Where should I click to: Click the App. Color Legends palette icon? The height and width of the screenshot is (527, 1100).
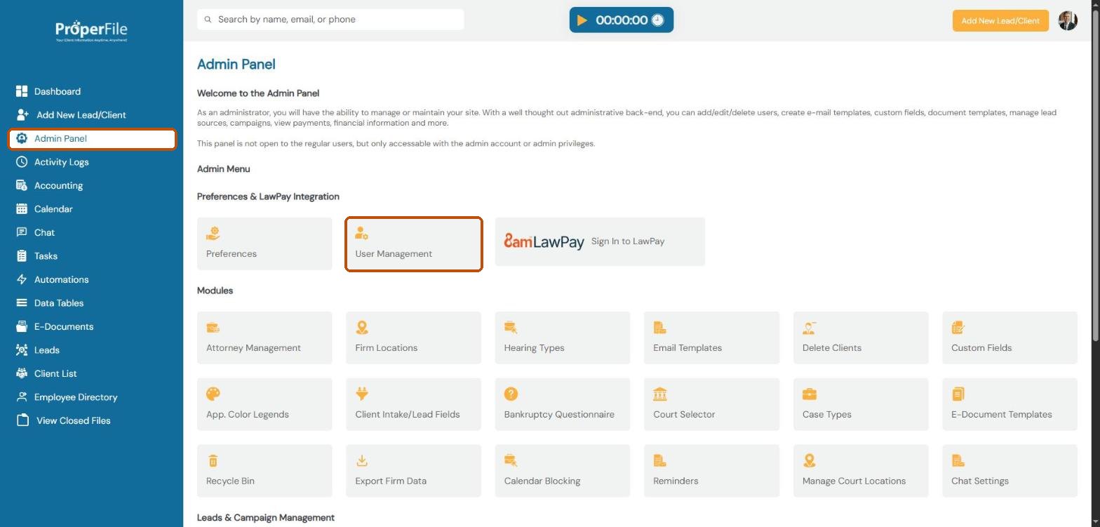click(213, 394)
